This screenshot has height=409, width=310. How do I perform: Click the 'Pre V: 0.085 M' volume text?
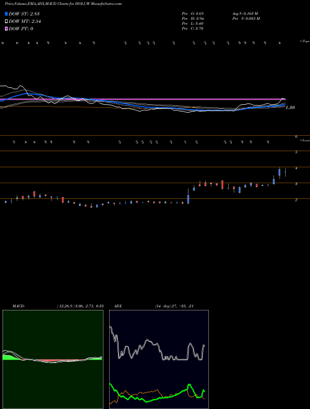[x=246, y=19]
